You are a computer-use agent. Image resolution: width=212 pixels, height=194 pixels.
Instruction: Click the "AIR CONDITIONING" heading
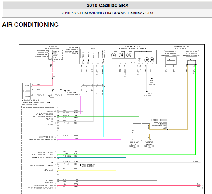tap(30, 25)
